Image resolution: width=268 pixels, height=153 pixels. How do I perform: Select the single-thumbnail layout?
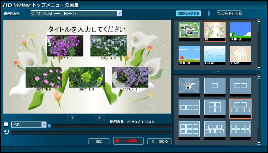pyautogui.click(x=215, y=86)
